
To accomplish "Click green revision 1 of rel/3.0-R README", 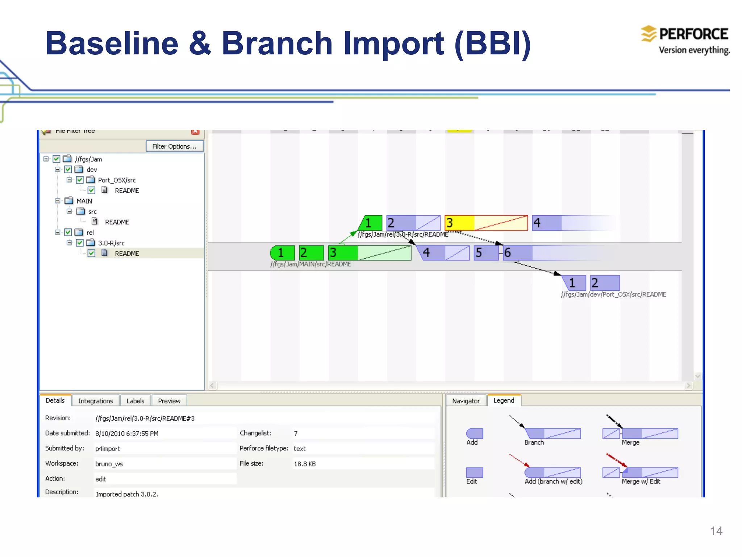I will point(370,223).
